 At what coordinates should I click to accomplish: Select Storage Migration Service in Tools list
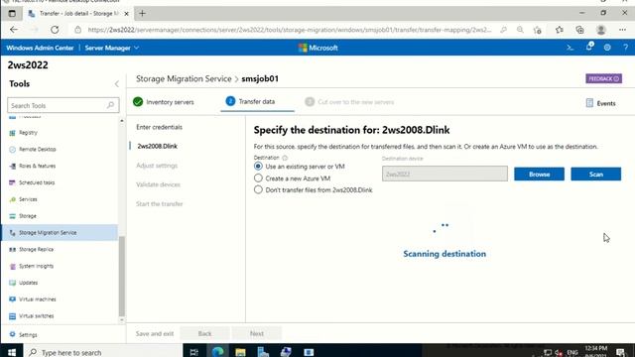click(x=60, y=233)
